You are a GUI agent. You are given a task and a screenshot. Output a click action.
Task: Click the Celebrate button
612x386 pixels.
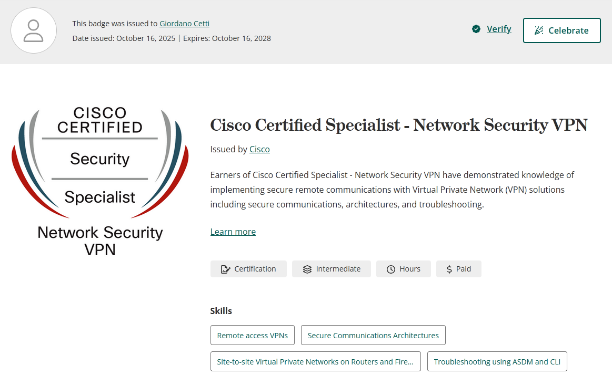[x=561, y=30]
